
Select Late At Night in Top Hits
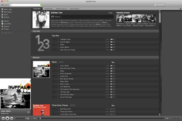point(65,42)
